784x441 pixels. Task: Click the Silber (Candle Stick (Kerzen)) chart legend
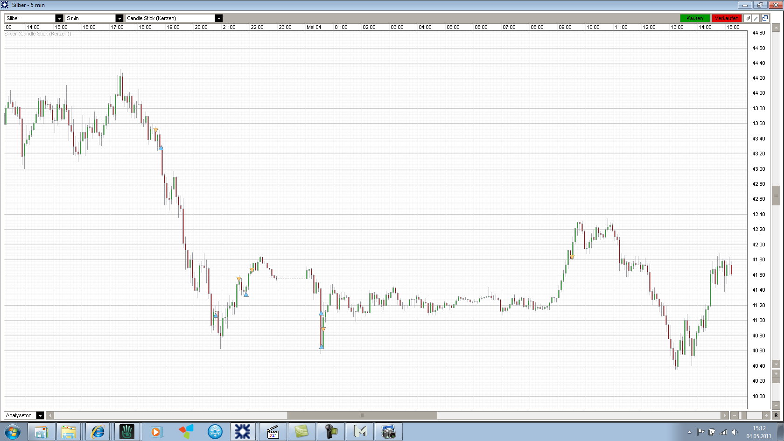[x=38, y=34]
